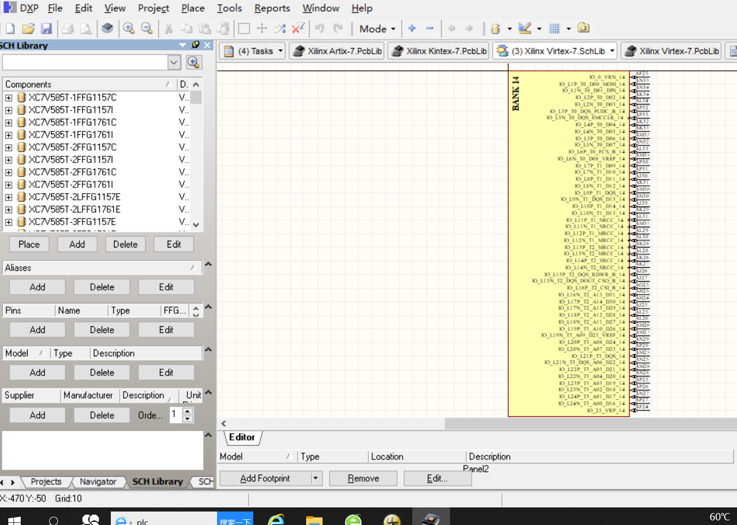The height and width of the screenshot is (525, 737).
Task: Click Edit button under Components list
Action: 174,244
